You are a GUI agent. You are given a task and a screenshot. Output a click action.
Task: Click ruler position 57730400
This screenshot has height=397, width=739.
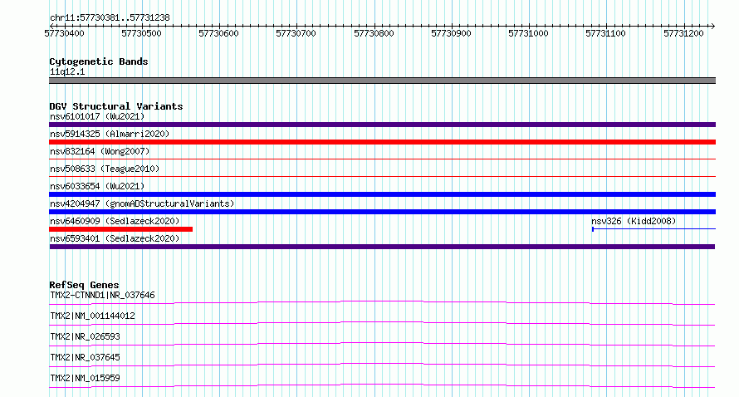64,33
